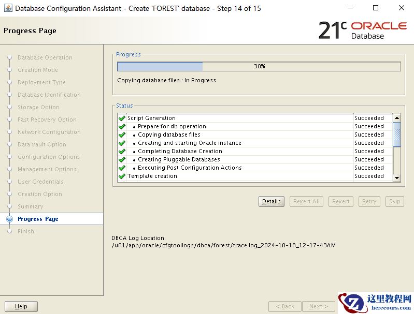This screenshot has width=414, height=314.
Task: Click green checkmark beside Copying database files
Action: (x=122, y=134)
